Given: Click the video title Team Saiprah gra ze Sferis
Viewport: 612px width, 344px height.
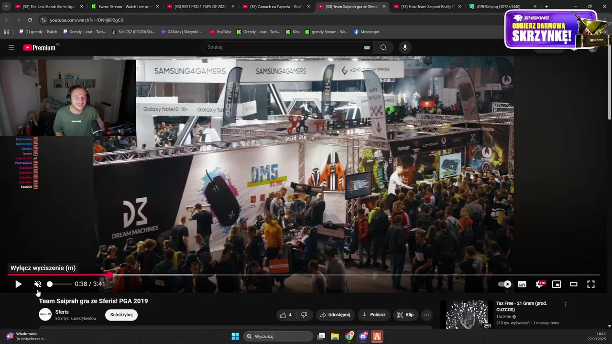Looking at the screenshot, I should click(x=93, y=301).
